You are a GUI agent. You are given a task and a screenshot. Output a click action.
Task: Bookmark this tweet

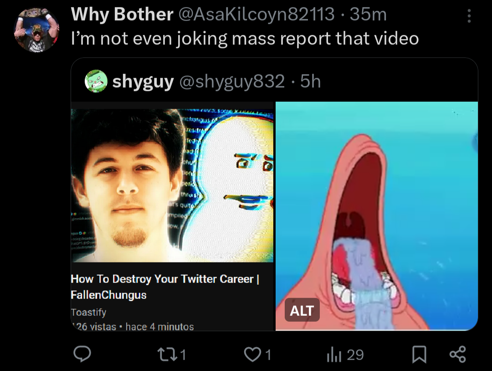[x=419, y=354]
